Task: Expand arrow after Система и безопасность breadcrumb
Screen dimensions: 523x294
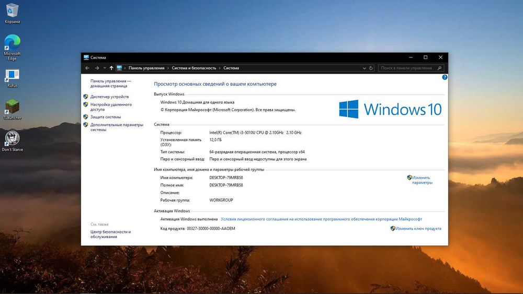Action: (220, 68)
